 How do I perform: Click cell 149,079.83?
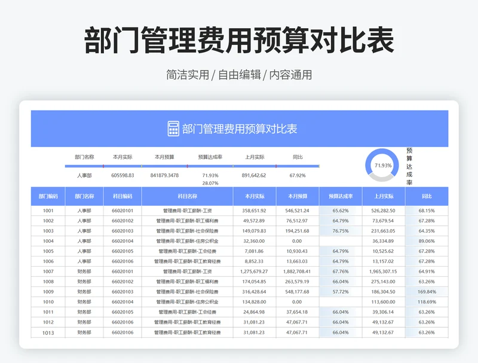tap(255, 231)
